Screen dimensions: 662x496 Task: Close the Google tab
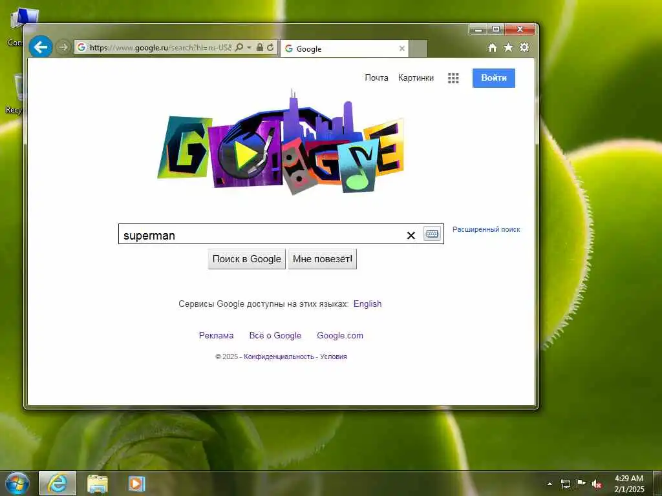[x=402, y=48]
